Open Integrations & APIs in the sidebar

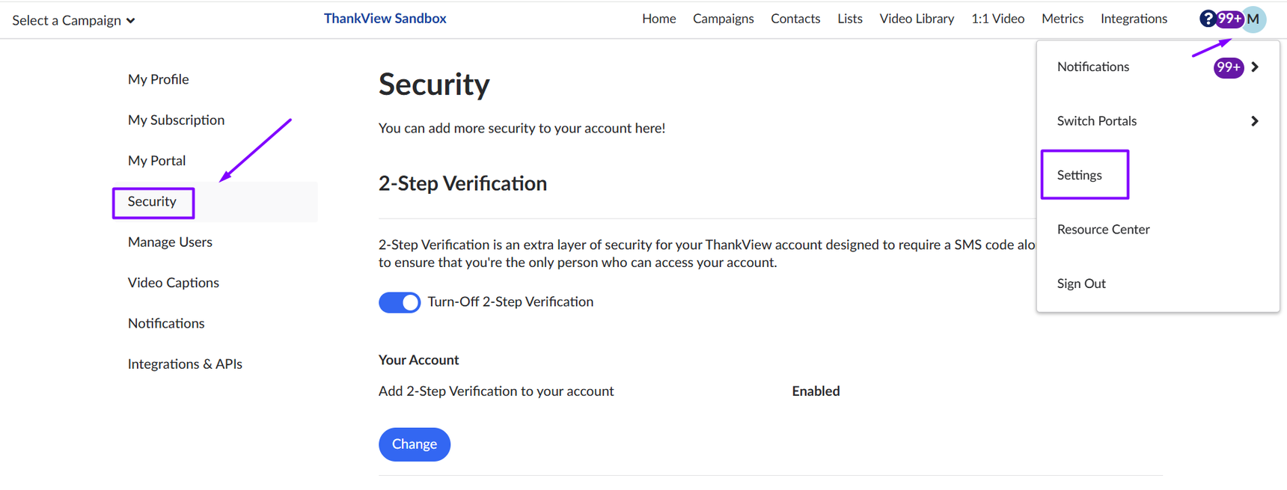click(185, 364)
